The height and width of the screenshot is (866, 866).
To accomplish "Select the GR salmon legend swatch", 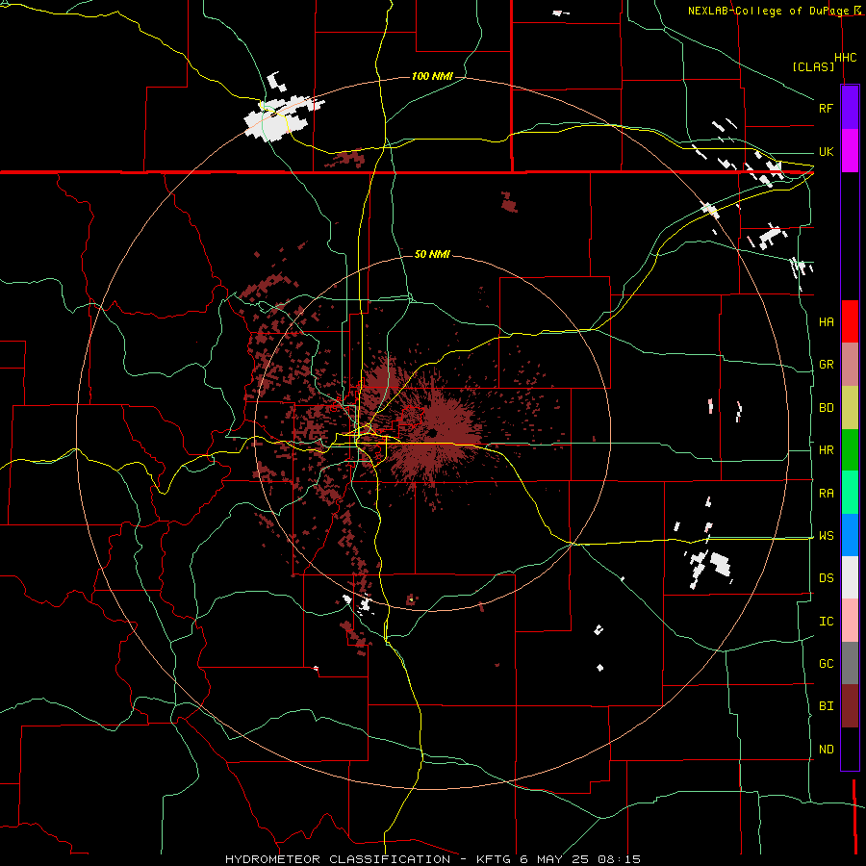I will coord(850,365).
